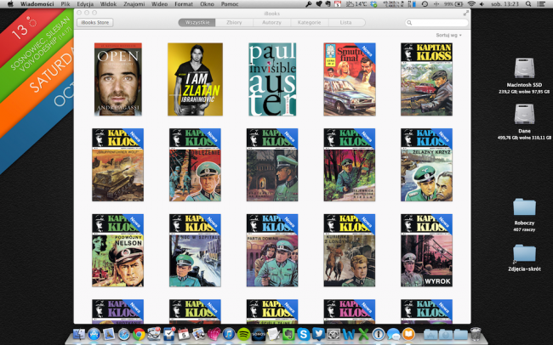553x345 pixels.
Task: Open the Kapitan Kloss Wyrok cover
Action: click(426, 250)
